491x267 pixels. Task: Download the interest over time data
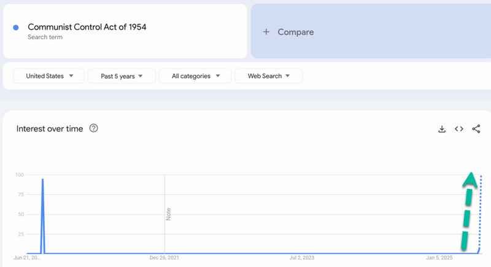(x=442, y=129)
